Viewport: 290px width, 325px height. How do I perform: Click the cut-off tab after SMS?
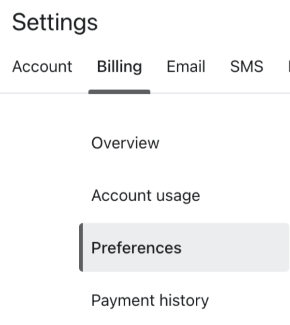click(288, 66)
